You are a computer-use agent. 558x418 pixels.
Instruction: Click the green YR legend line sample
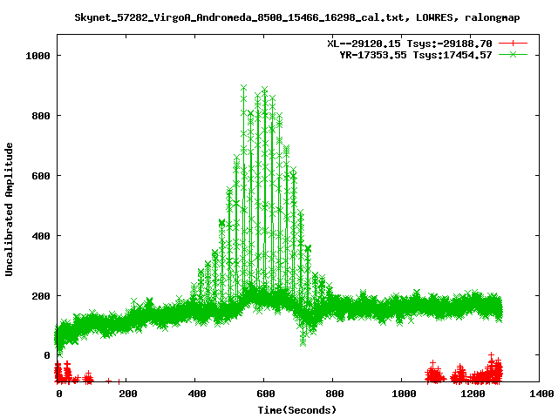click(x=513, y=54)
